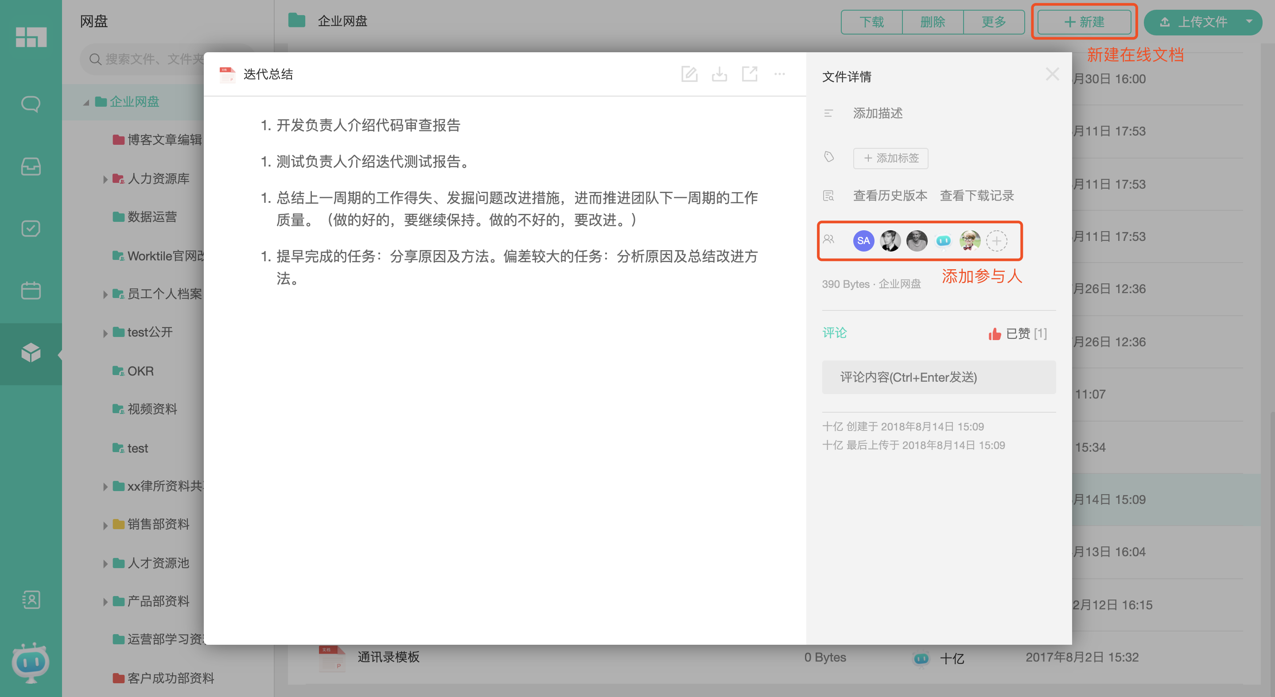Click the add participant plus circle
The width and height of the screenshot is (1275, 697).
coord(996,241)
